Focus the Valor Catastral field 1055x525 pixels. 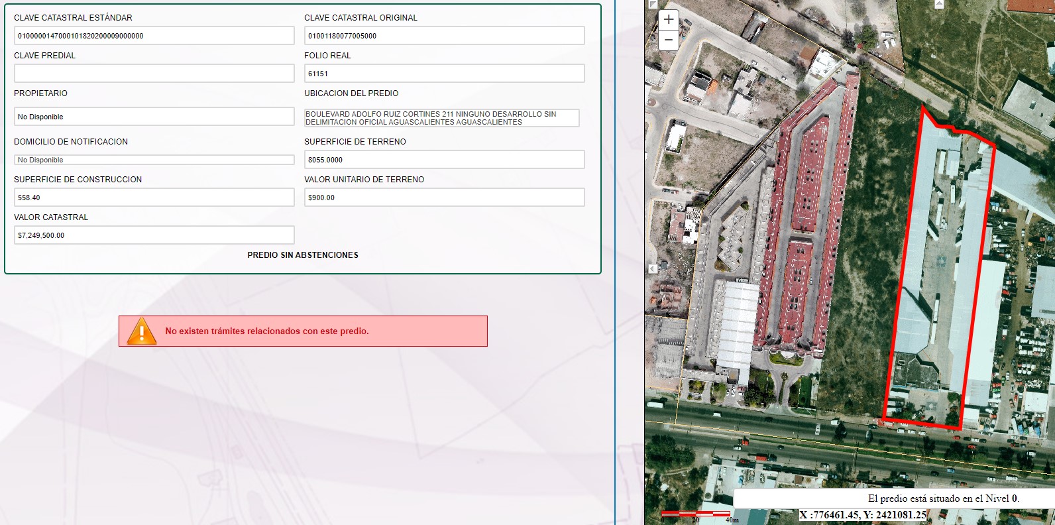(154, 235)
